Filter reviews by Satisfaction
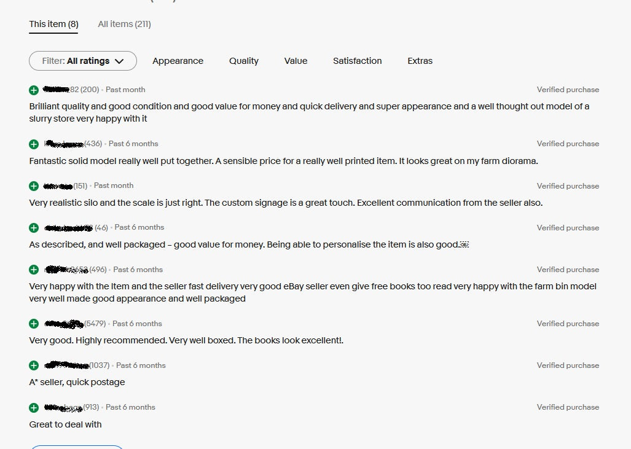Screen dimensions: 631x449 click(357, 61)
